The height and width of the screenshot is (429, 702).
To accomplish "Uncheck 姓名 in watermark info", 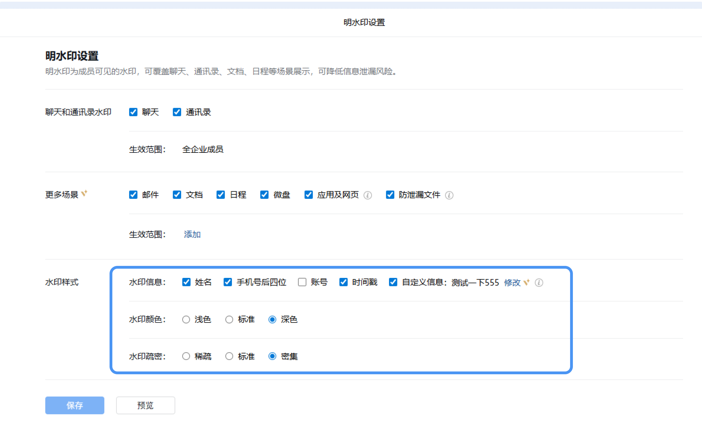I will [186, 282].
